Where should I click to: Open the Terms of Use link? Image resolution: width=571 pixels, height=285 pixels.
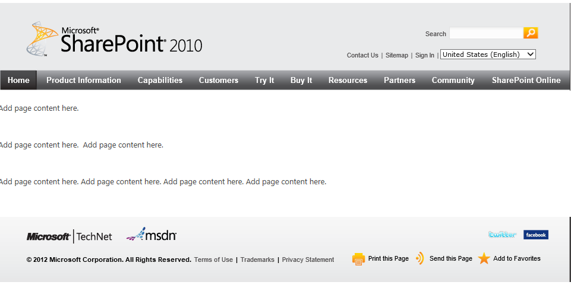[213, 260]
